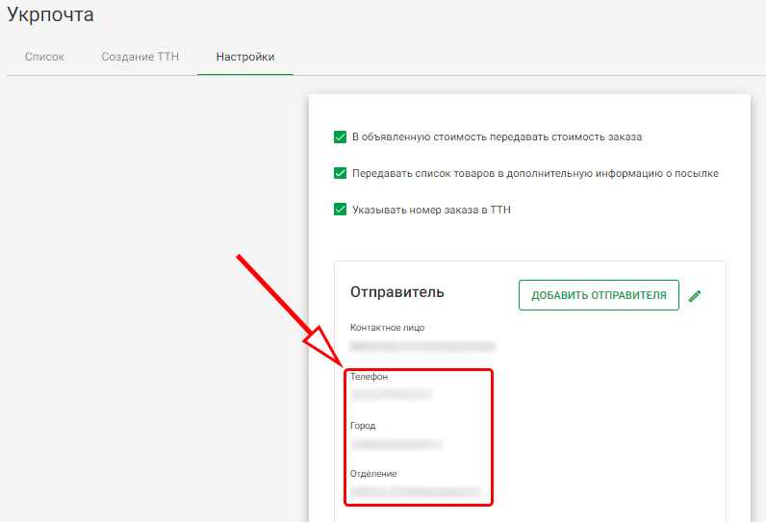
Task: Toggle 'Указывать номер заказа в ТТН' checkbox
Action: (x=340, y=210)
